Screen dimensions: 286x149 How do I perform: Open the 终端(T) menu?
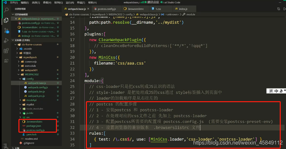pos(81,3)
